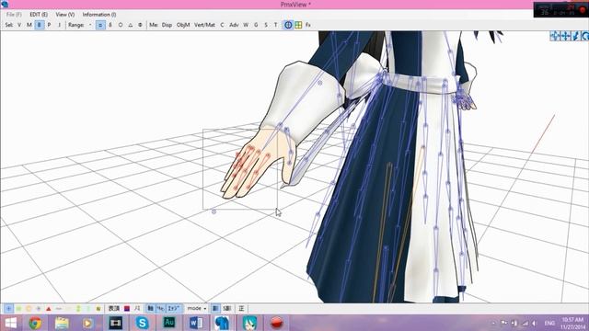Open the EDIT (E) menu
The image size is (589, 331).
39,15
